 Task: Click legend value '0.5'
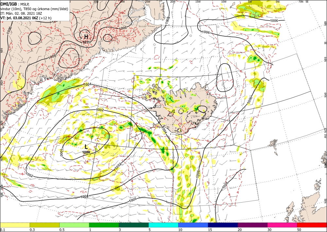tap(62, 230)
